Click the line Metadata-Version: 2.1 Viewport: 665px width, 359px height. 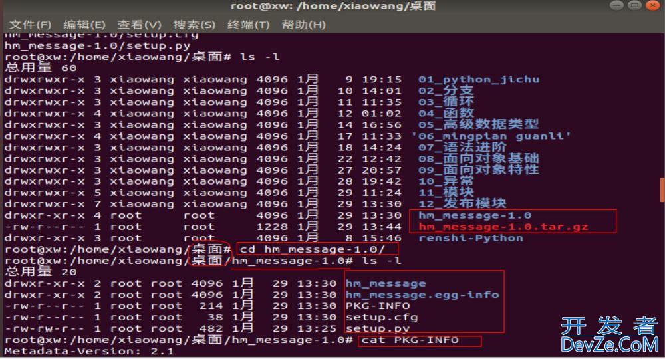tap(89, 352)
